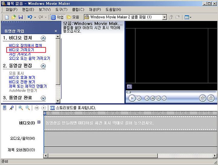The height and width of the screenshot is (165, 218).
Task: Toggle the 작업 tasks pane button
Action: tap(58, 17)
